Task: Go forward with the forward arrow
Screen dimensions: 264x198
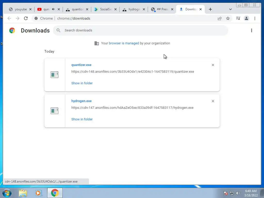Action: point(18,18)
